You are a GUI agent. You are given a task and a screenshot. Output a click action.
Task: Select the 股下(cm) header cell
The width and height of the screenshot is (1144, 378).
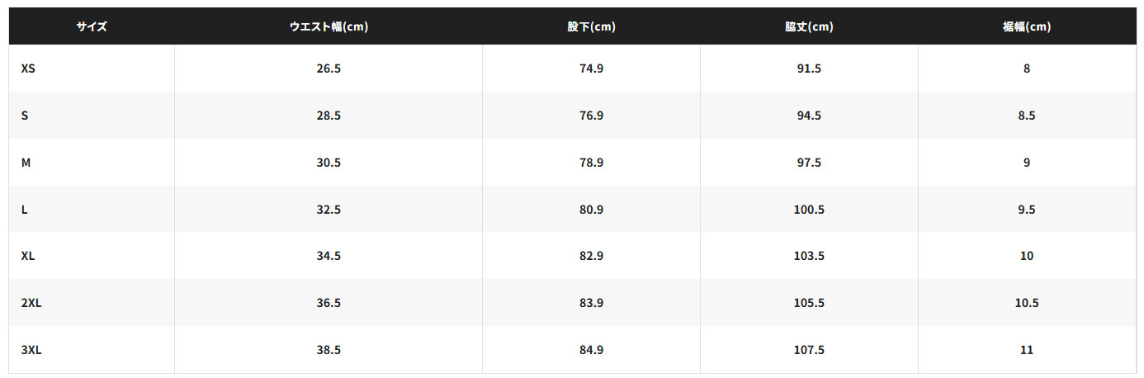(x=591, y=26)
